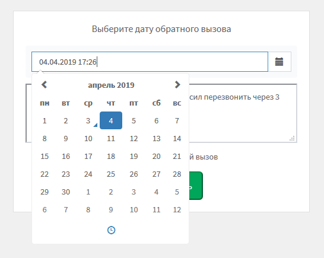Select 26 in the Friday column
The height and width of the screenshot is (258, 324).
tap(134, 174)
